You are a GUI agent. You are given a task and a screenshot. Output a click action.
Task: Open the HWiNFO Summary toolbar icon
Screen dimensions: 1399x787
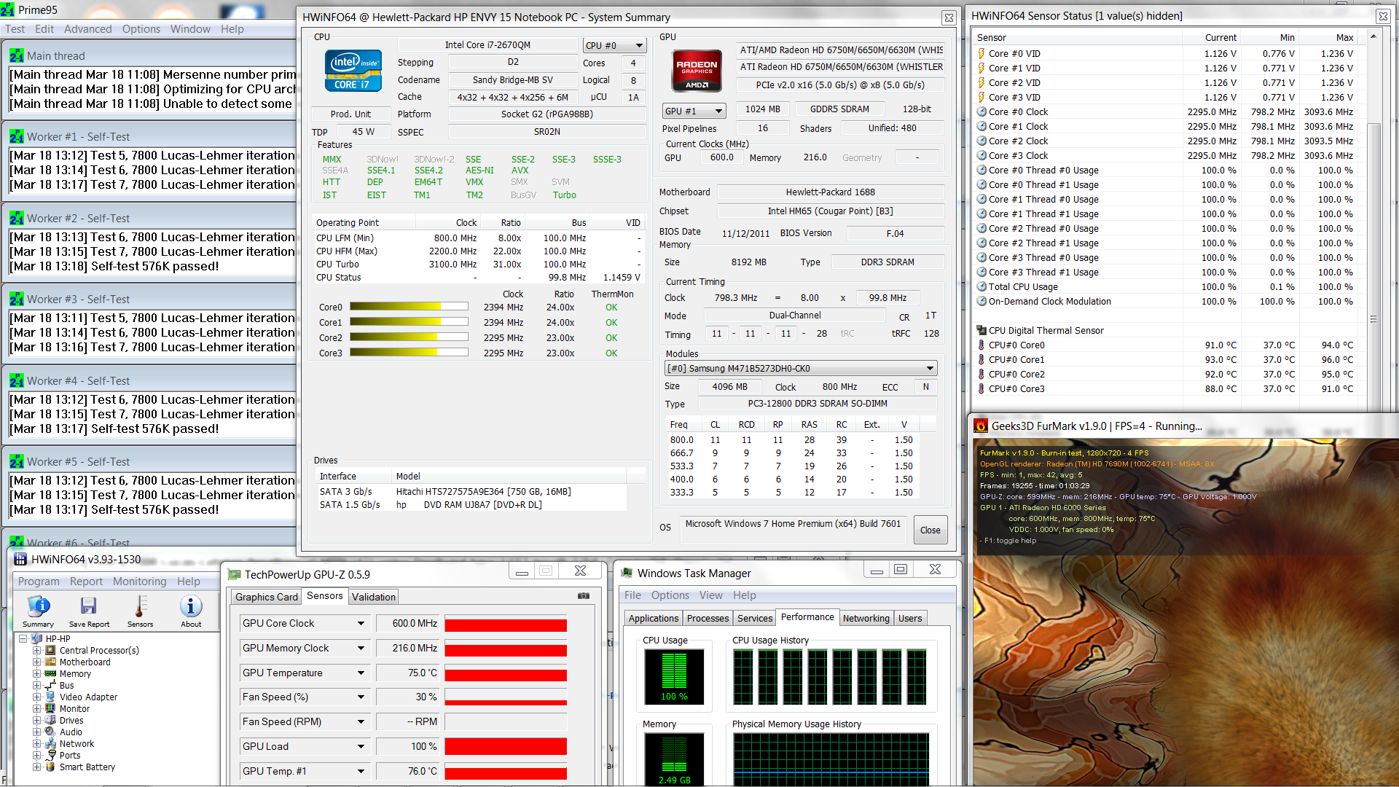pos(38,607)
